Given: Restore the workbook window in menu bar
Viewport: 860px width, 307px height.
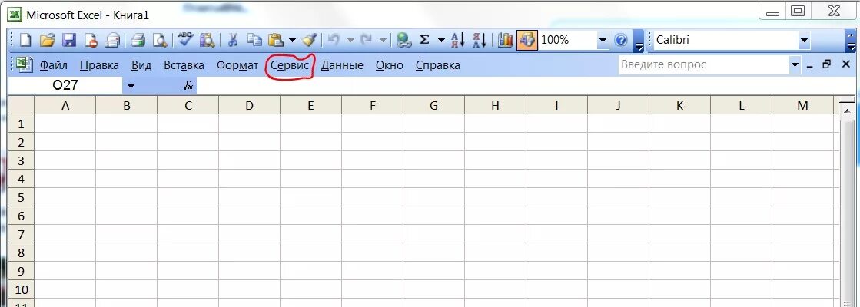Looking at the screenshot, I should pyautogui.click(x=827, y=64).
